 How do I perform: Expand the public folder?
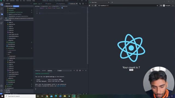click(x=10, y=52)
